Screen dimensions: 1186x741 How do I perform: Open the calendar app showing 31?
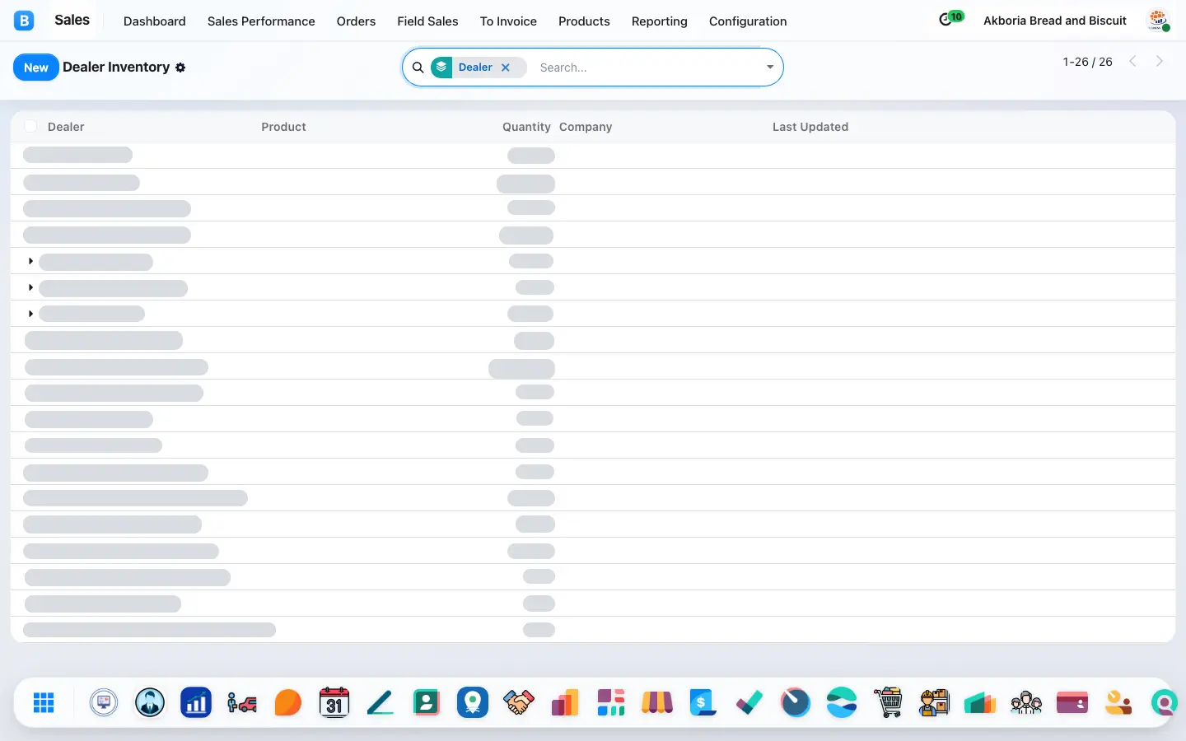tap(334, 702)
